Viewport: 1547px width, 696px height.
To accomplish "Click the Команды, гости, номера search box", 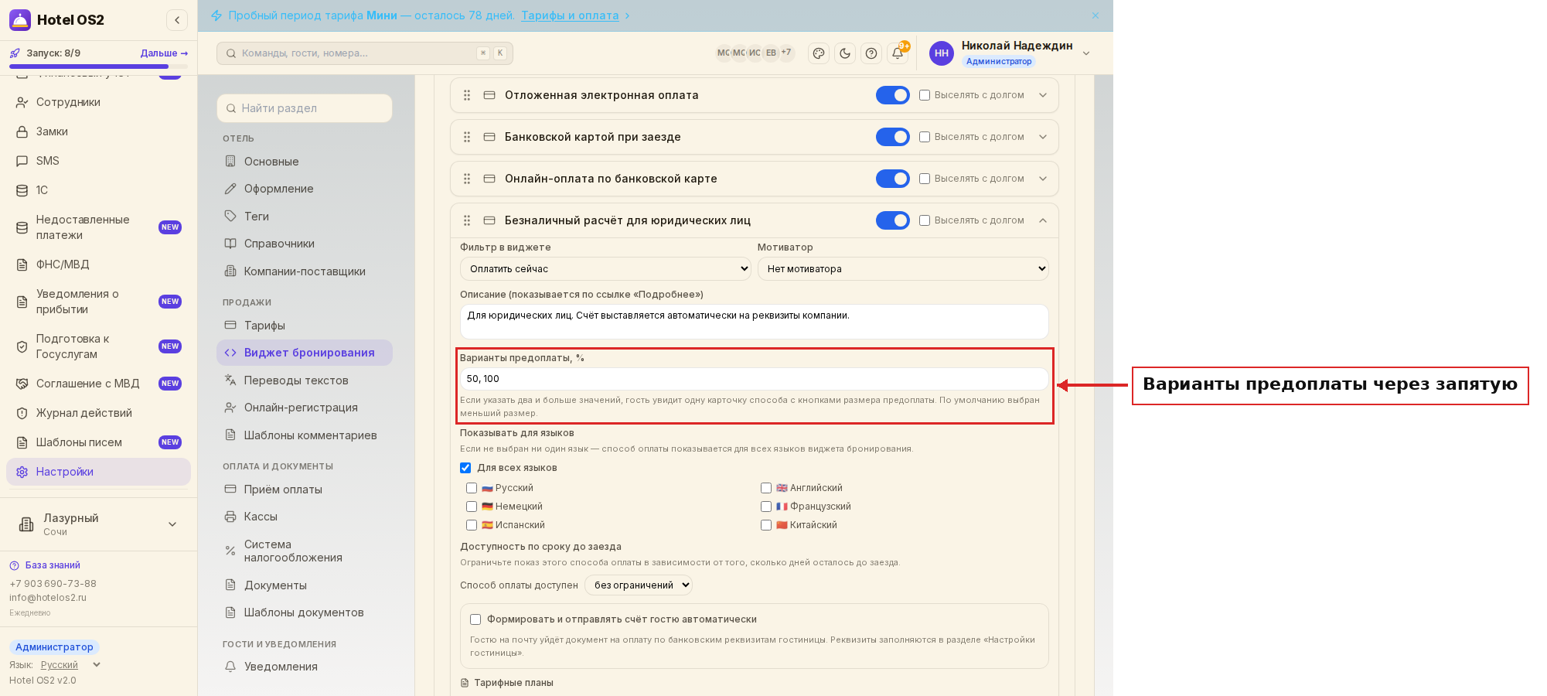I will [x=365, y=53].
